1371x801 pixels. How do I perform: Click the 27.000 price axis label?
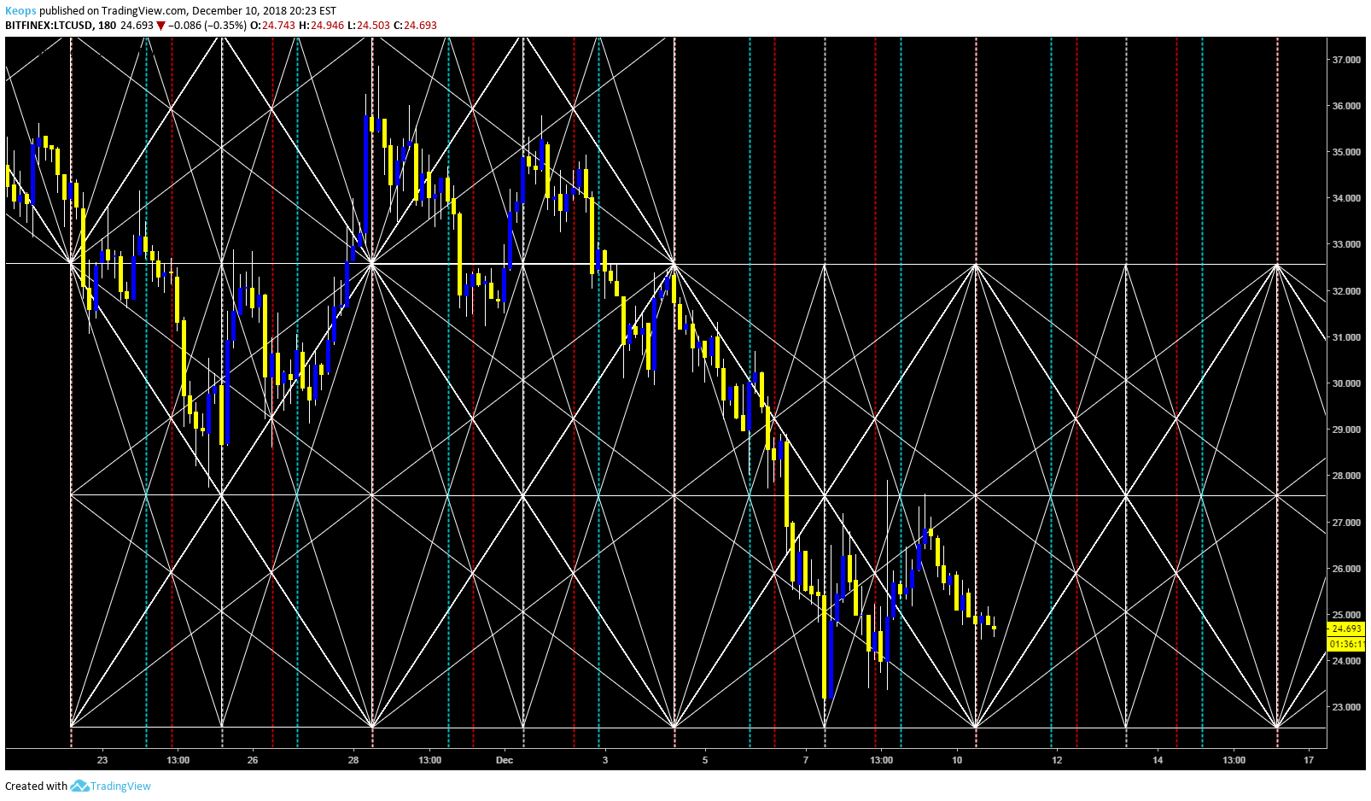(x=1345, y=523)
